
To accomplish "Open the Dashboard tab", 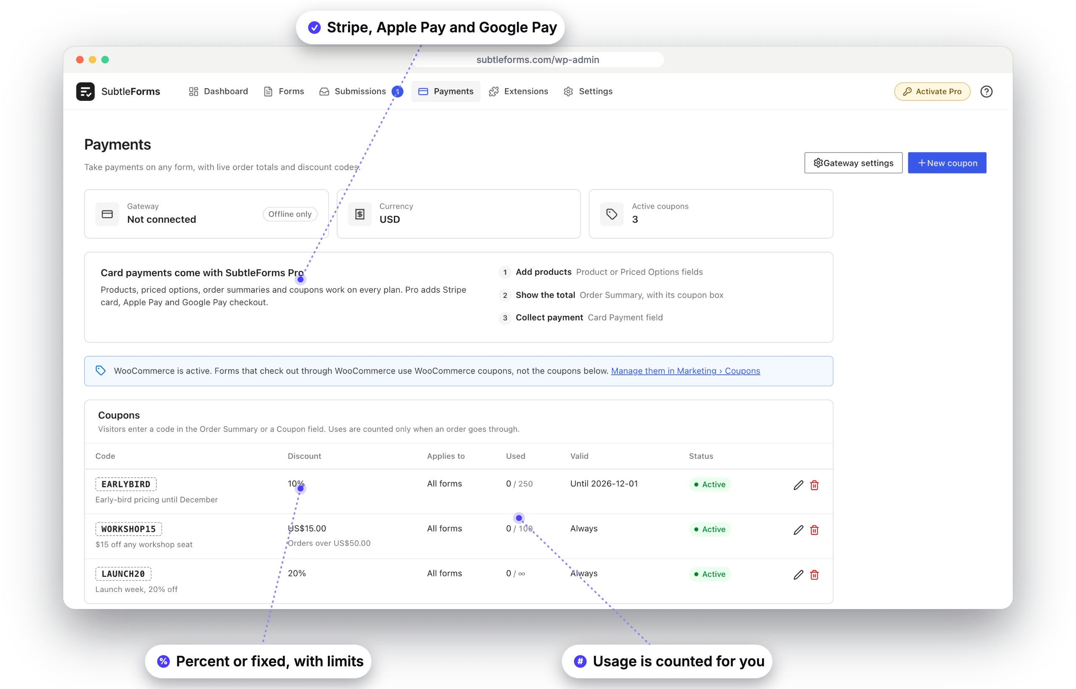I will pos(219,91).
